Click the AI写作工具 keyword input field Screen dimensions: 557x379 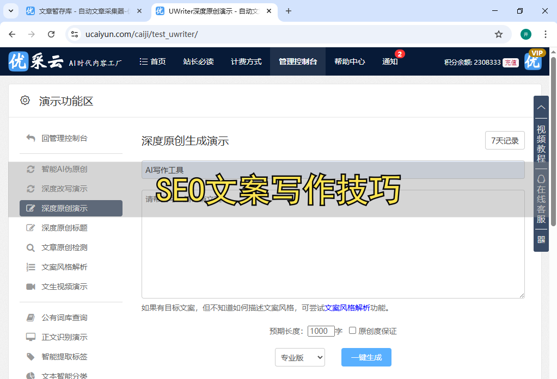click(x=333, y=170)
